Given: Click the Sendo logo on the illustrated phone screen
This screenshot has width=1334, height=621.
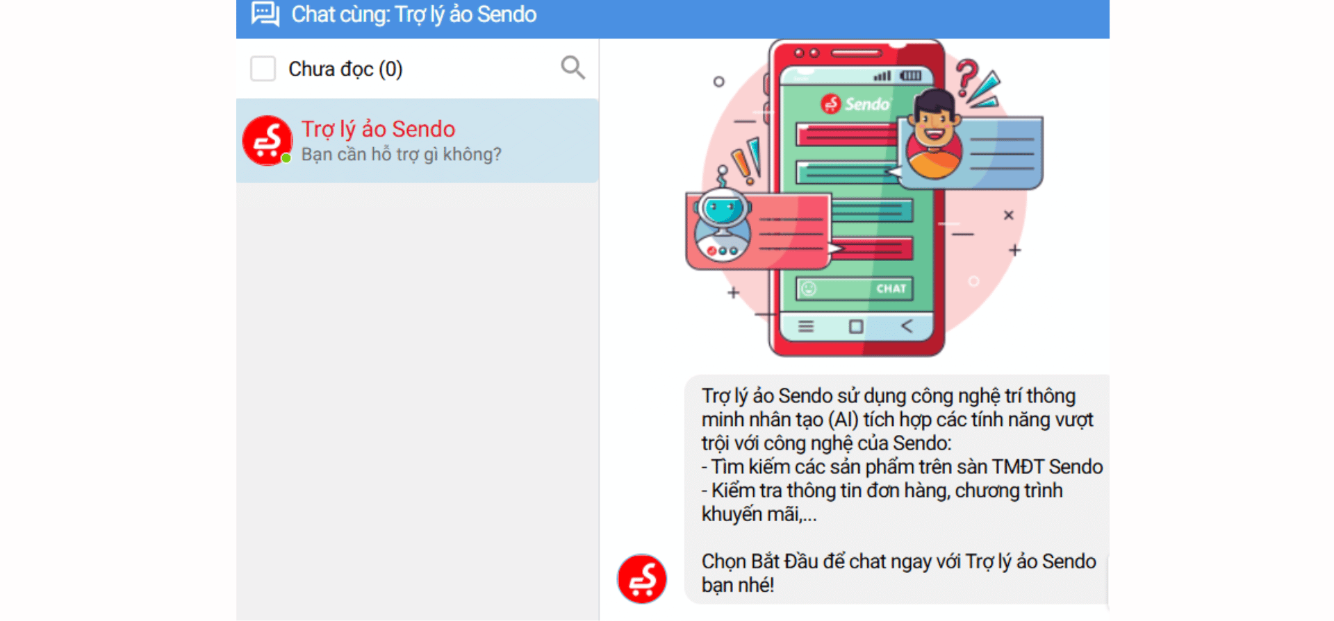Looking at the screenshot, I should click(855, 104).
